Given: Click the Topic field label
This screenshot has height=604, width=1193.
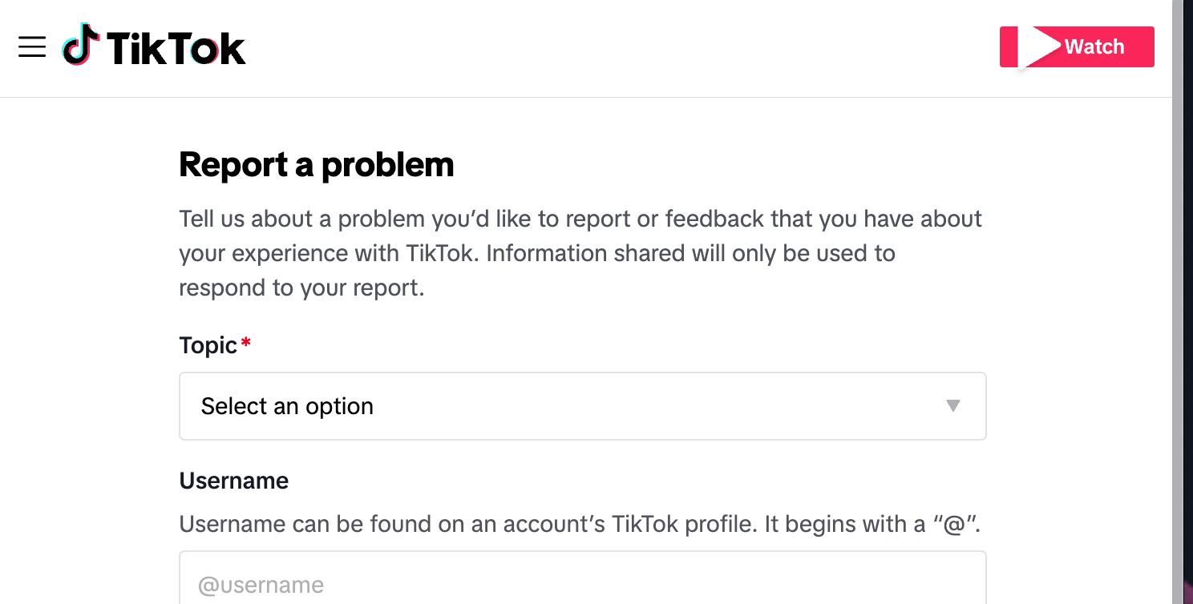Looking at the screenshot, I should click(208, 345).
